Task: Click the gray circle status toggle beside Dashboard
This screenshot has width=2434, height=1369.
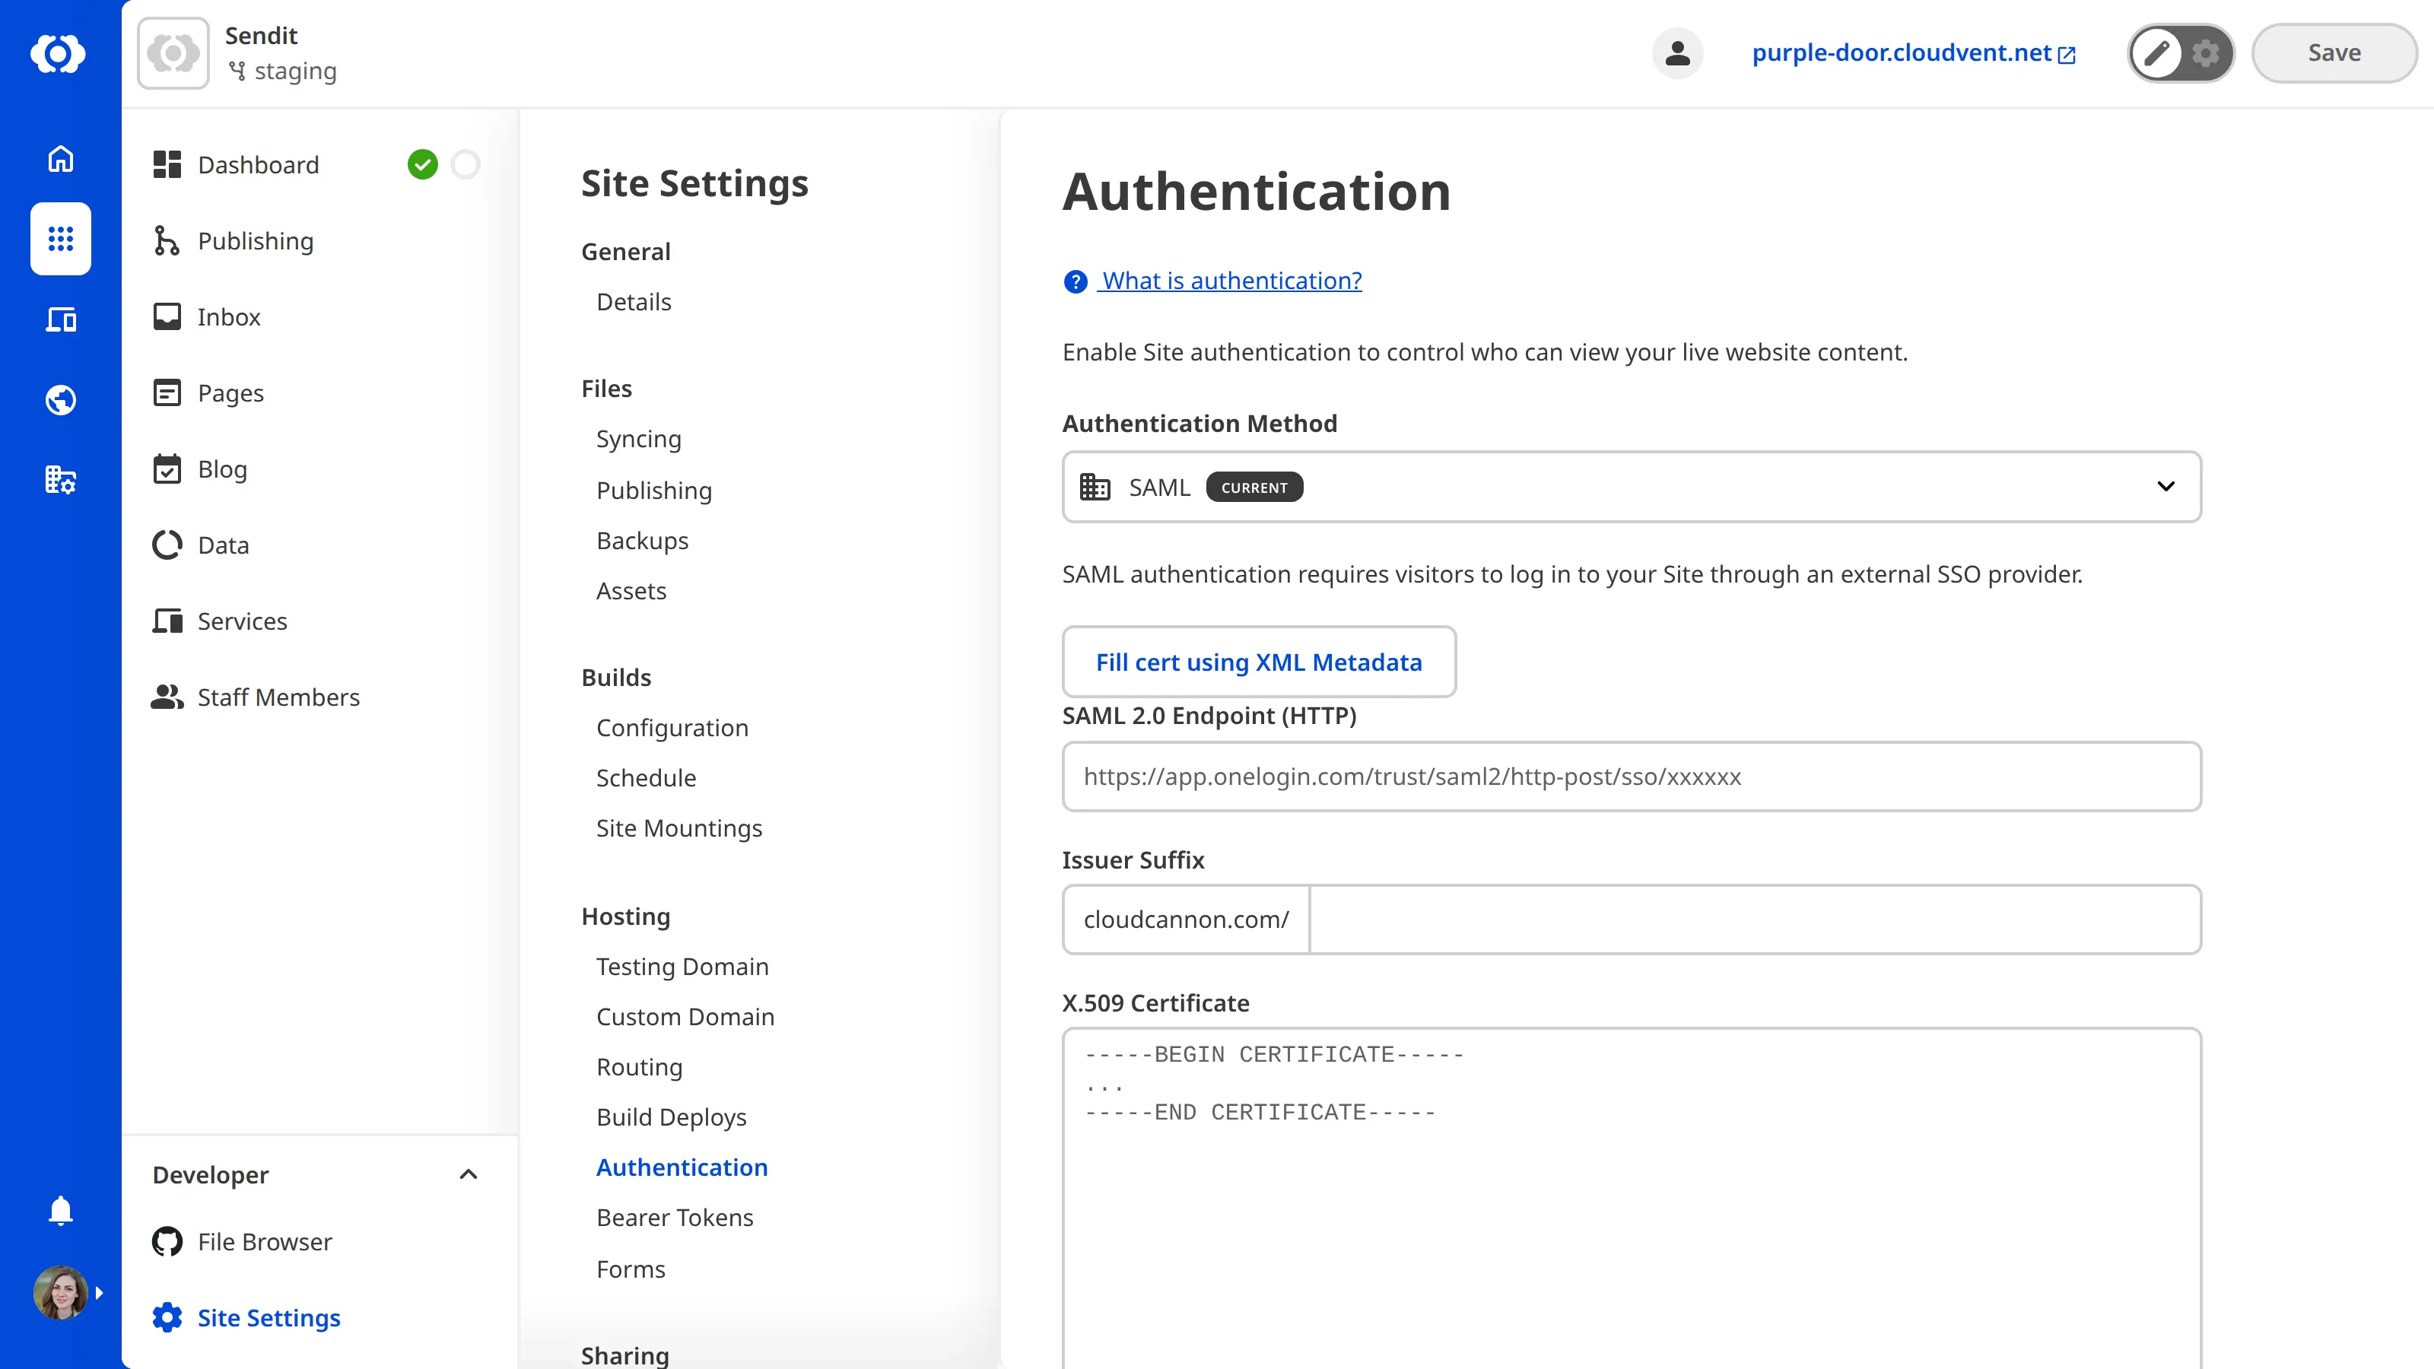Action: [465, 164]
